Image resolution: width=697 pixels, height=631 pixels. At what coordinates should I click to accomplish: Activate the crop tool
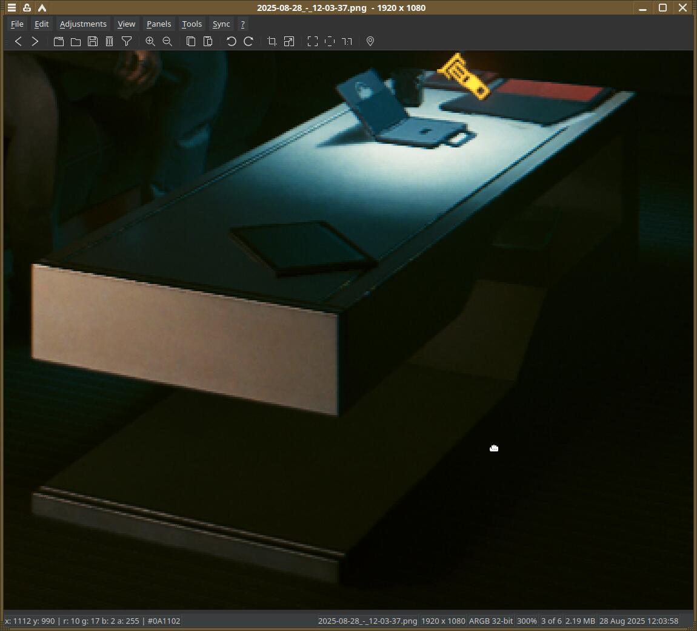tap(272, 41)
